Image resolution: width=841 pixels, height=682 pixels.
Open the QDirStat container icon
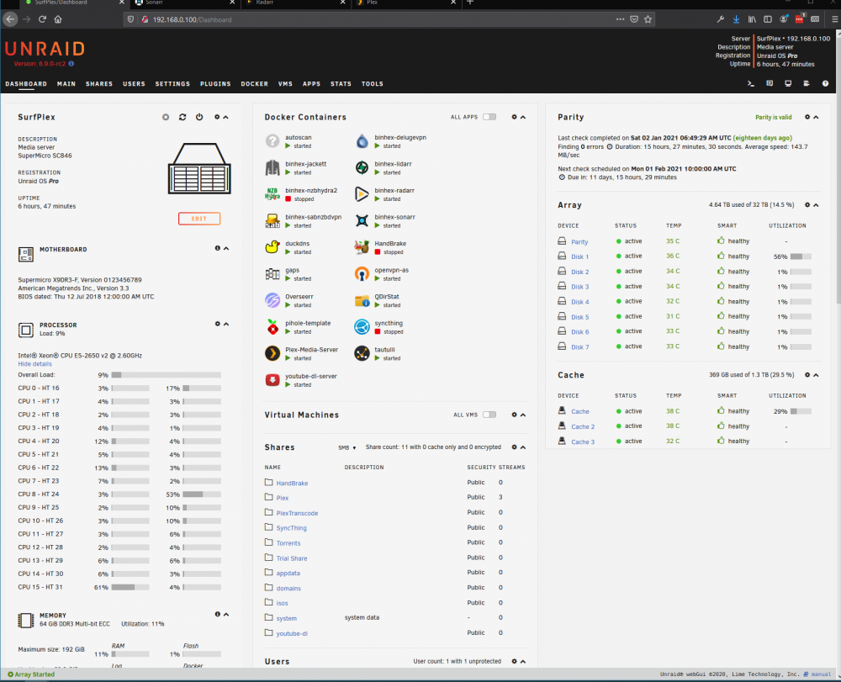pos(362,300)
